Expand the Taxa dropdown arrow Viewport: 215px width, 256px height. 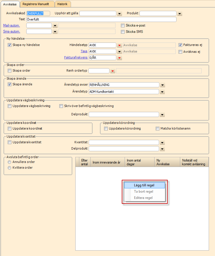click(119, 51)
